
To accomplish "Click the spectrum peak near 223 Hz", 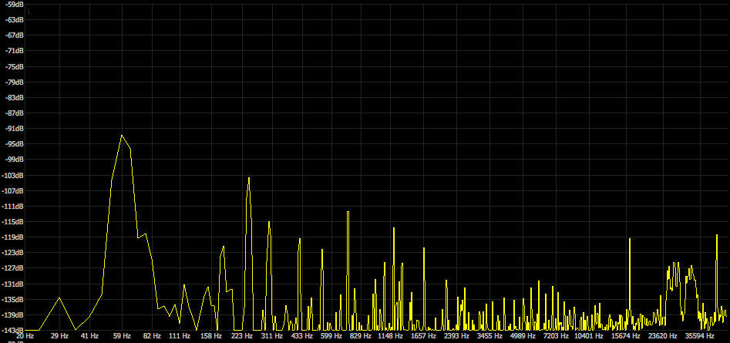I will tap(249, 178).
